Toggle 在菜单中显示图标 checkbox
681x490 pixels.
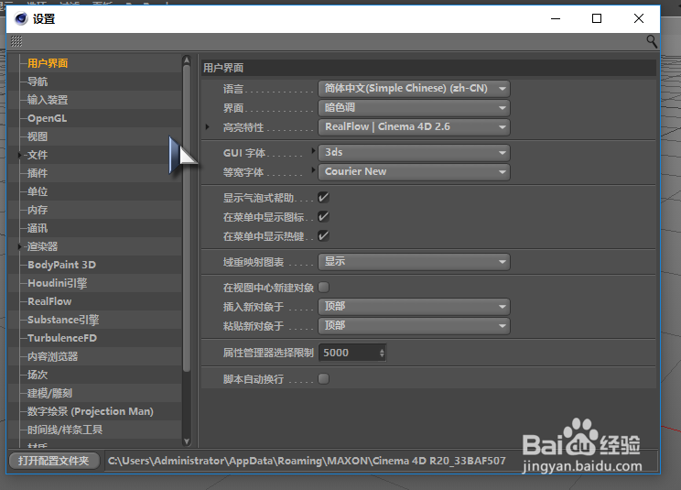point(323,217)
